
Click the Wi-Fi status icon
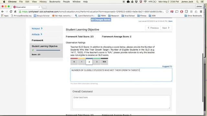point(145,2)
